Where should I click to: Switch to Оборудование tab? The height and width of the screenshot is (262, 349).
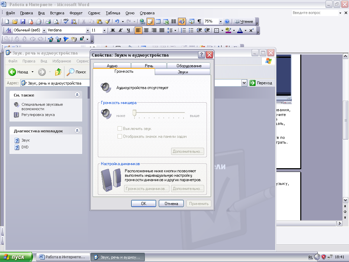pos(189,66)
